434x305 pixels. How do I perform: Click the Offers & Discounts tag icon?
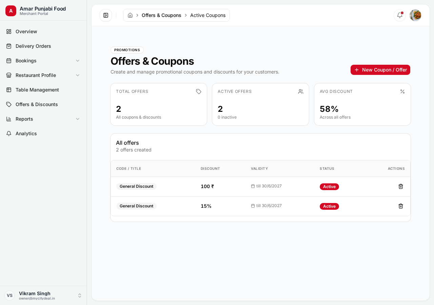[9, 104]
